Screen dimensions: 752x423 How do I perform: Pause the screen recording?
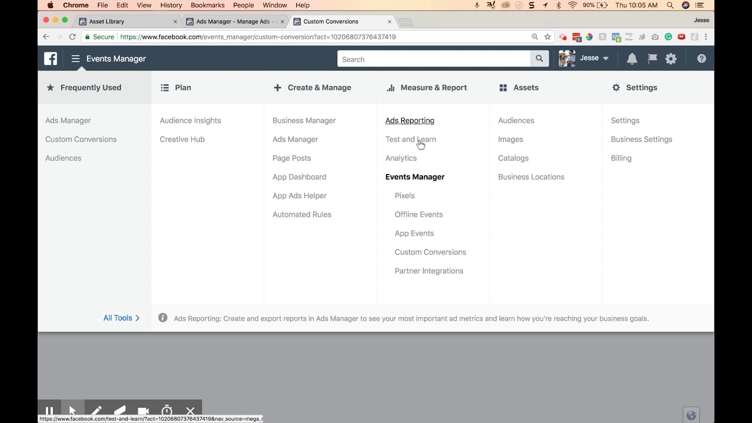(x=49, y=411)
